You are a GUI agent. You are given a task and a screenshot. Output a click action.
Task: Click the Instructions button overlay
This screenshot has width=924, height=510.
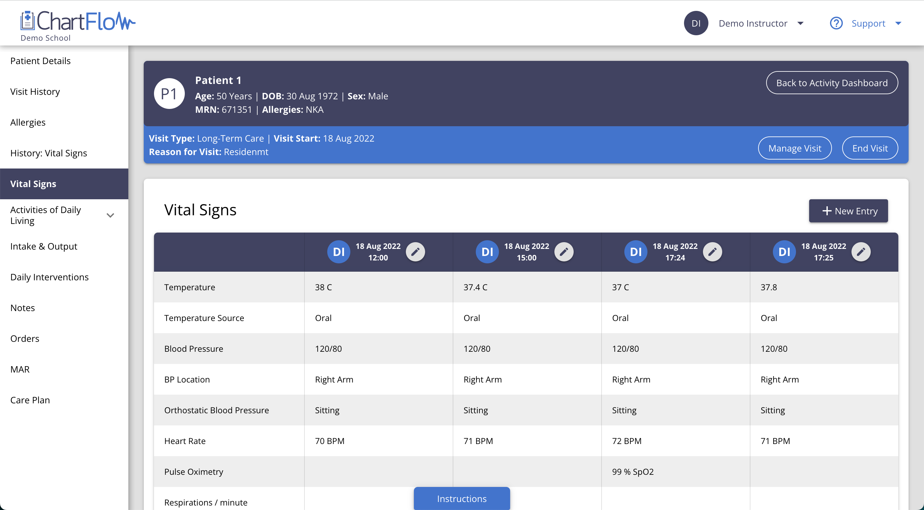tap(462, 498)
